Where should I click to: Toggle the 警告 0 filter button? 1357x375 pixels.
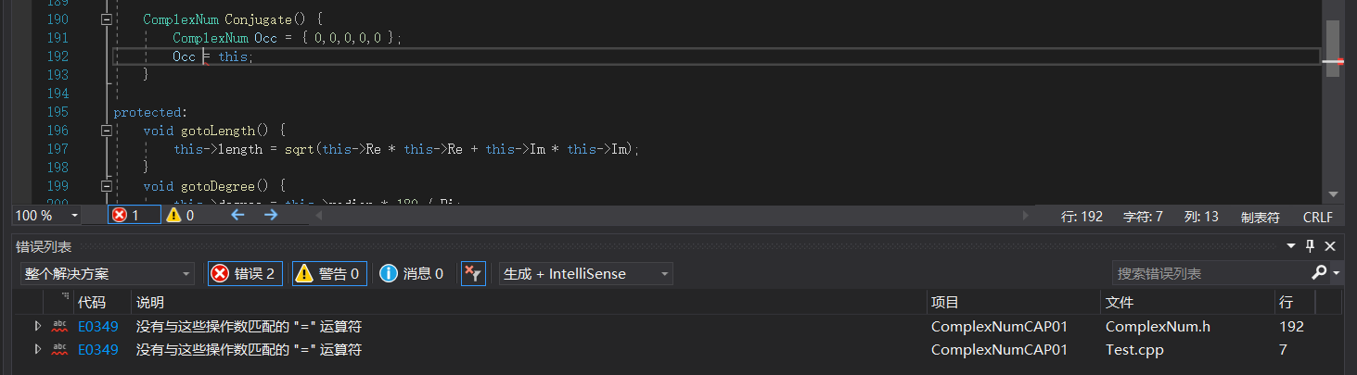329,273
